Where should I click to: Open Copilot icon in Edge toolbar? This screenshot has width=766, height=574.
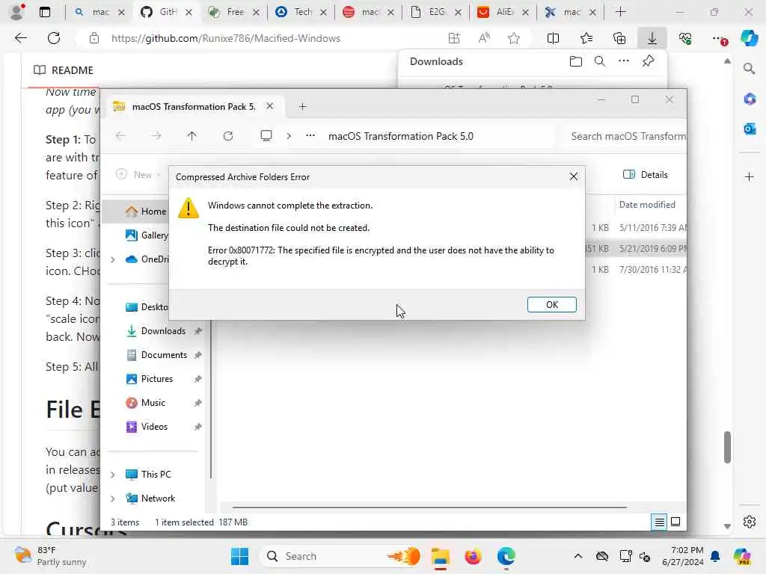750,38
